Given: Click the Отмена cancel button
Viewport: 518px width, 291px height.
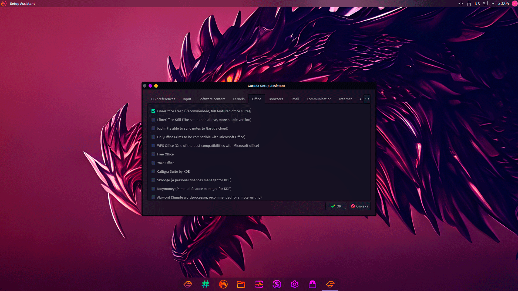Looking at the screenshot, I should (x=359, y=206).
